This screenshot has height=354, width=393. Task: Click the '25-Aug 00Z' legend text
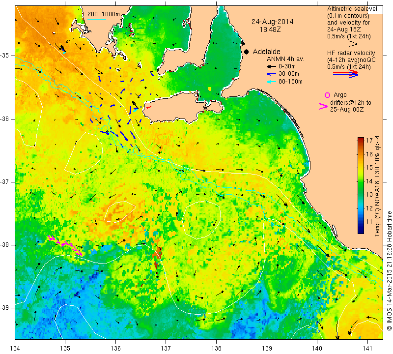347,110
